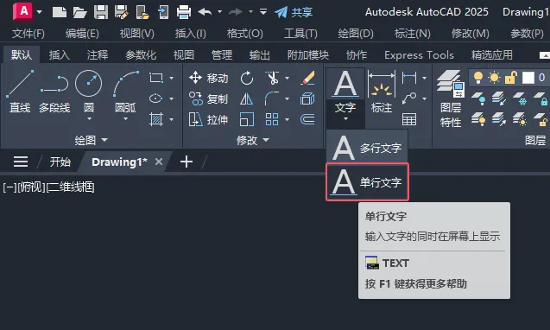Expand the 修改 panel flyout

click(252, 141)
